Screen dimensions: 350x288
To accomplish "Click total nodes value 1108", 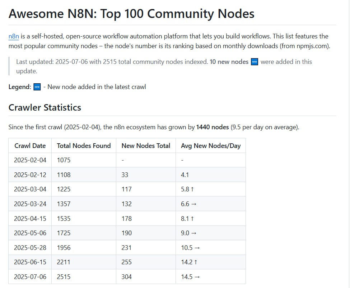I will pos(64,175).
